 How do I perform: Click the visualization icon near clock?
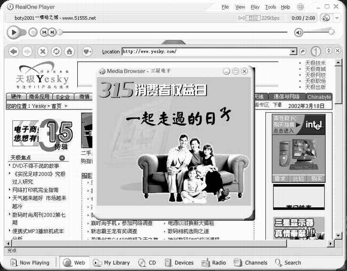(x=326, y=18)
